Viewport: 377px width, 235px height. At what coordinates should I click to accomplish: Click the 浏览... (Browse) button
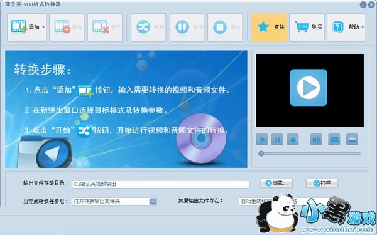pyautogui.click(x=276, y=184)
